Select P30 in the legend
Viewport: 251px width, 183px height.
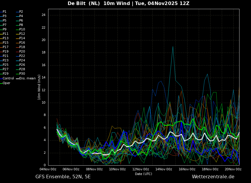click(x=22, y=74)
